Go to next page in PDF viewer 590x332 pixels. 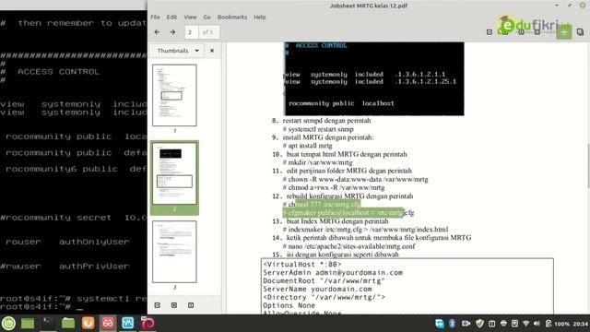[x=172, y=32]
